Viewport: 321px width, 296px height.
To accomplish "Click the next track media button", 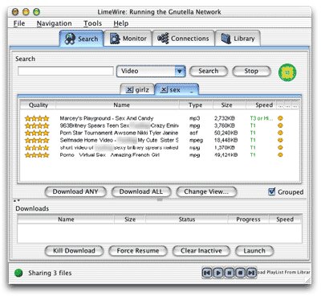I will click(x=251, y=273).
